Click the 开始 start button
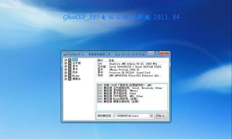The image size is (232, 139). (x=161, y=116)
